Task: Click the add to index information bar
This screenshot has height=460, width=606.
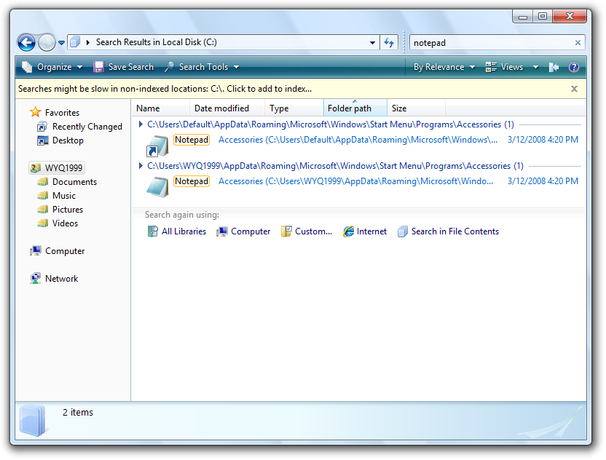Action: click(165, 89)
